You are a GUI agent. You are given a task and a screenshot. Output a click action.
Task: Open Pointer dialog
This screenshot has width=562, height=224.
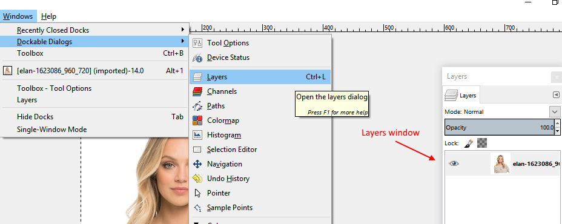click(260, 193)
